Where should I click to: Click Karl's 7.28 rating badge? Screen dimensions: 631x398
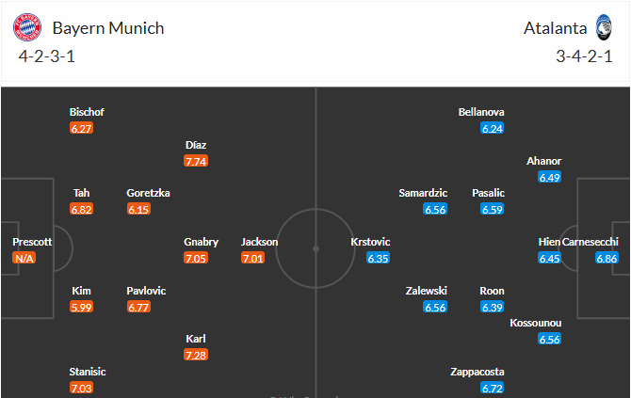click(196, 355)
